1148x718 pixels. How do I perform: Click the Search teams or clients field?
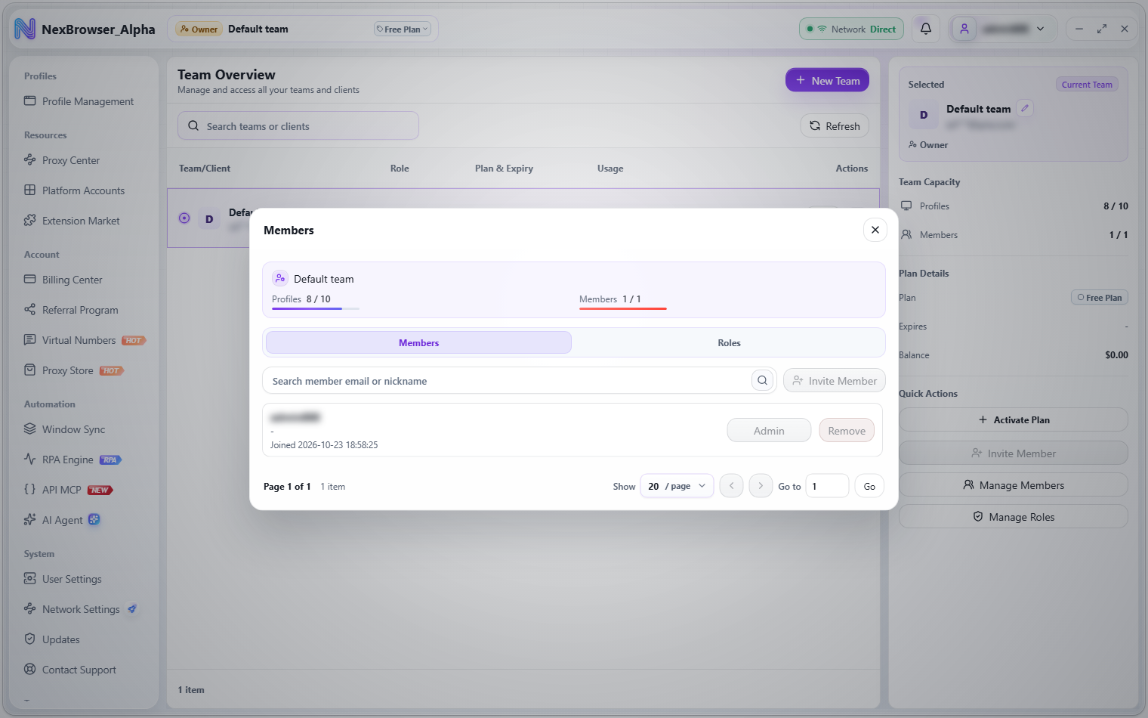298,125
